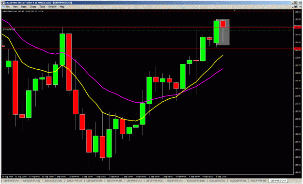
Task: Open the Insert menu
Action: tap(24, 7)
